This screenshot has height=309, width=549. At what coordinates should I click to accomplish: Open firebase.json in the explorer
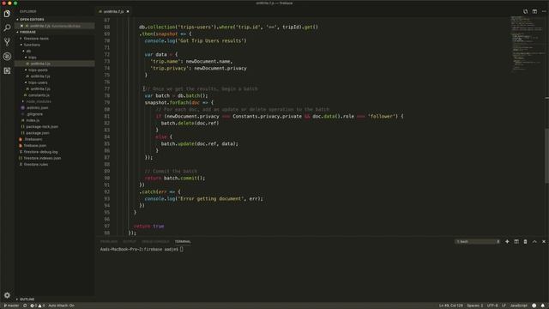click(34, 146)
